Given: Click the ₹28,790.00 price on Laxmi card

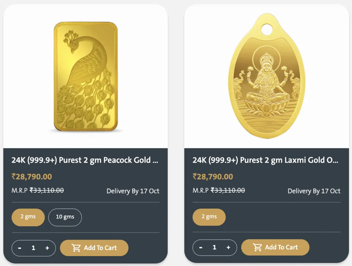Looking at the screenshot, I should [x=212, y=176].
